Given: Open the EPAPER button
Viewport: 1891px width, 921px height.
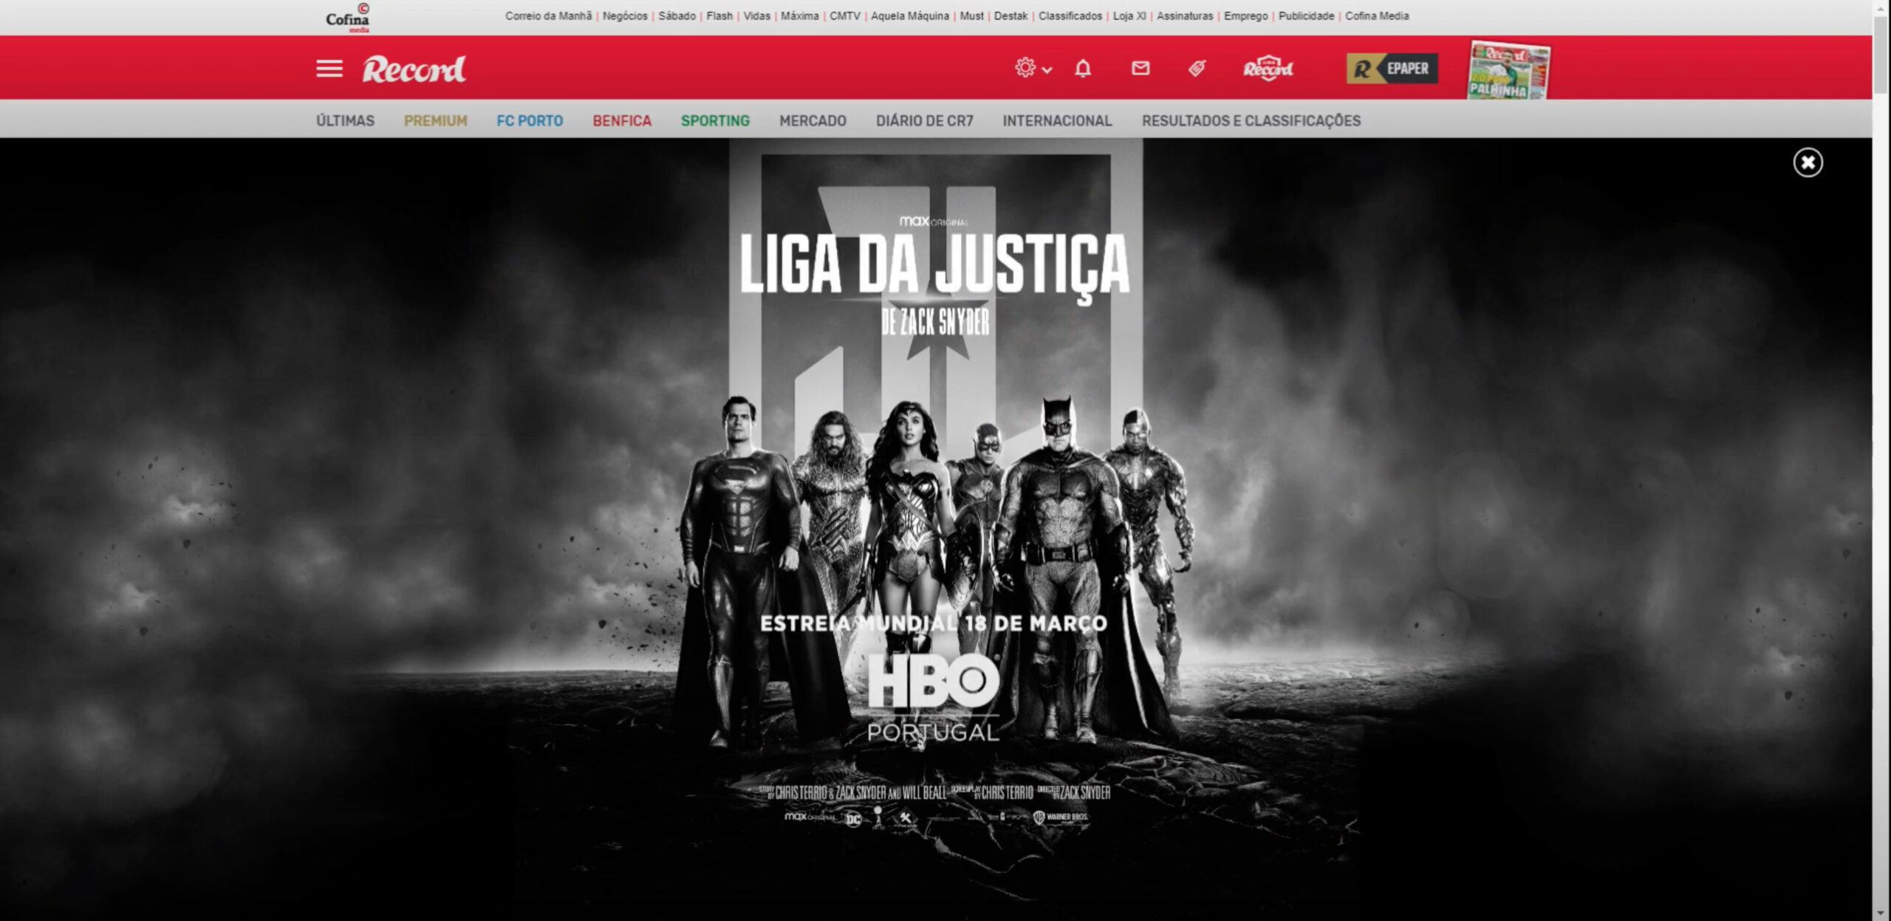Looking at the screenshot, I should [1392, 69].
